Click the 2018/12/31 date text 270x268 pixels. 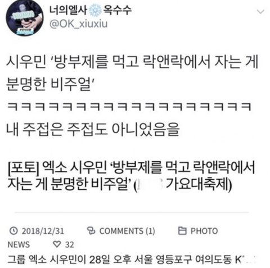[43, 231]
